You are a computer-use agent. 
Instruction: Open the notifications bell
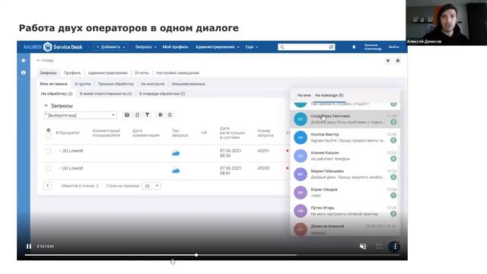354,47
